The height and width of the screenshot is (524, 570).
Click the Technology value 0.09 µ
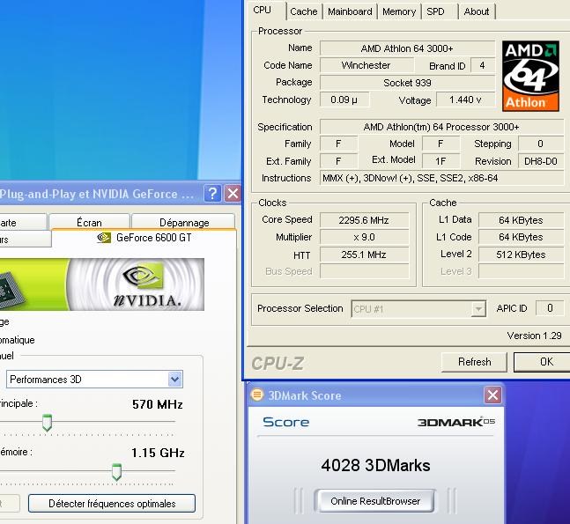pos(344,100)
